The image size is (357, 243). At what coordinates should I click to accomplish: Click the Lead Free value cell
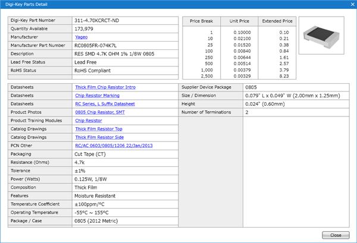pos(125,62)
